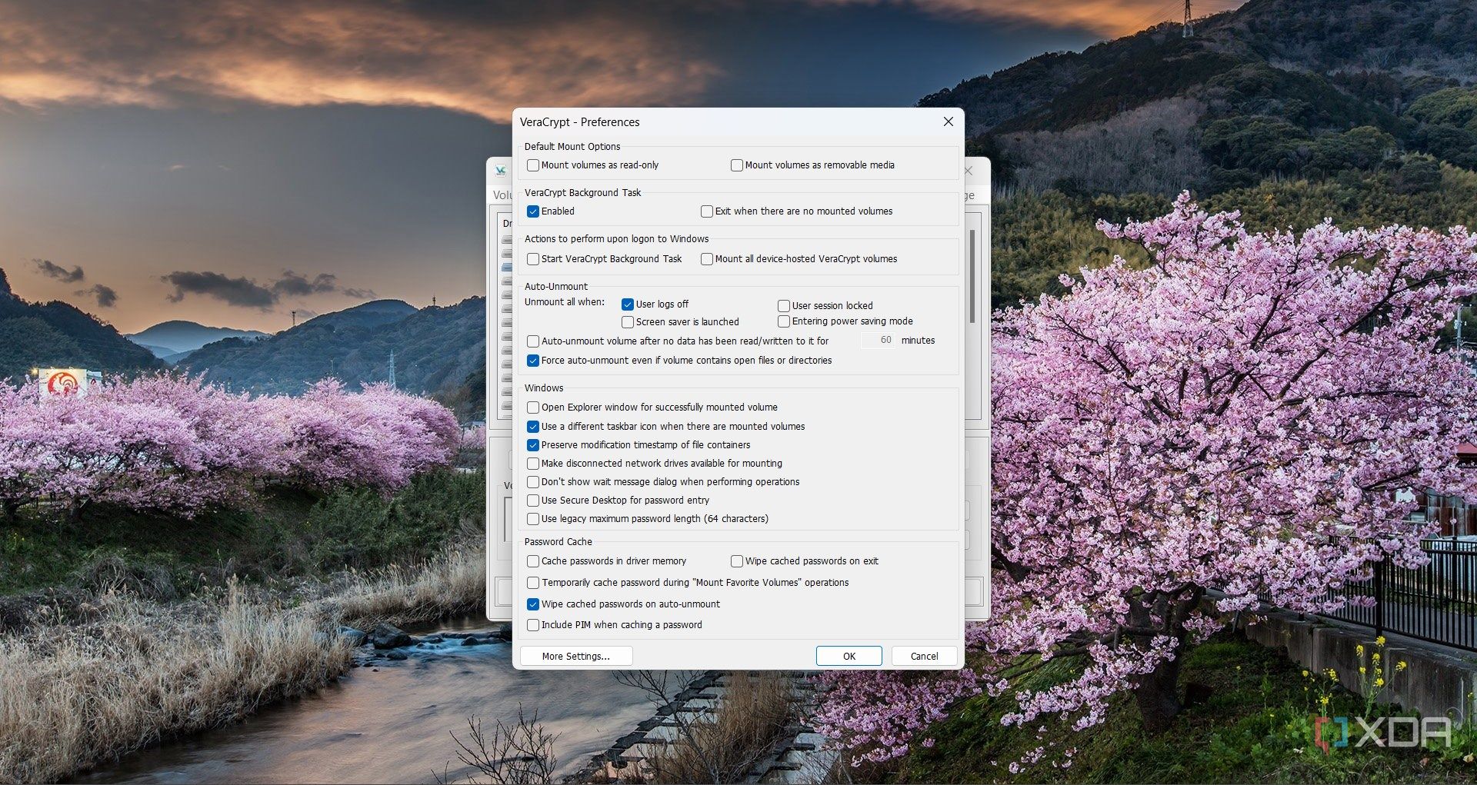Enable unmount when User session locked
The height and width of the screenshot is (785, 1477).
[784, 305]
